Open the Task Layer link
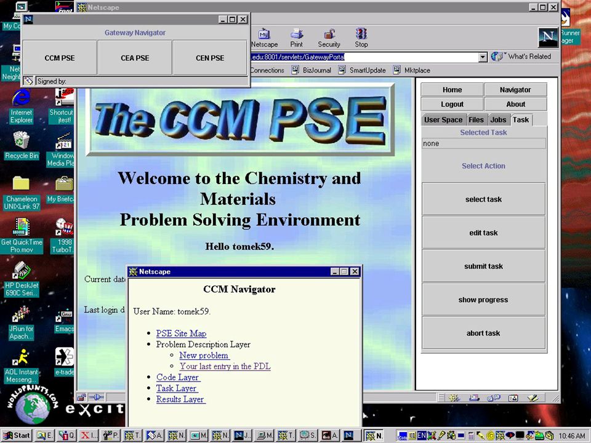The height and width of the screenshot is (443, 591). (x=177, y=388)
